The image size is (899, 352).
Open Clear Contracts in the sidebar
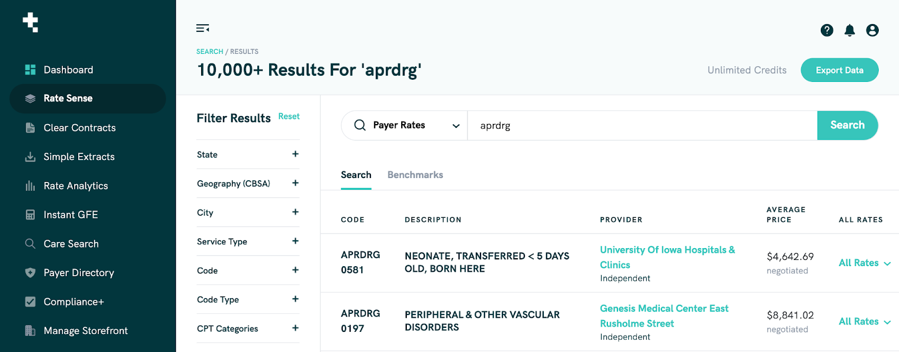pyautogui.click(x=79, y=128)
